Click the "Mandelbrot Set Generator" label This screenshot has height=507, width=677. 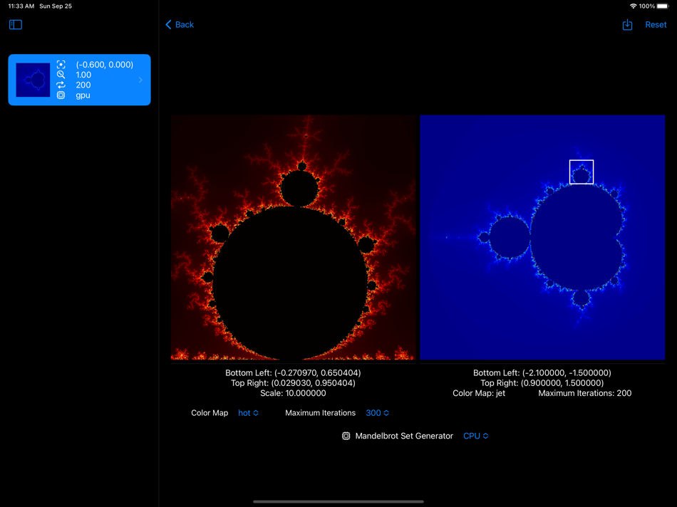click(404, 436)
